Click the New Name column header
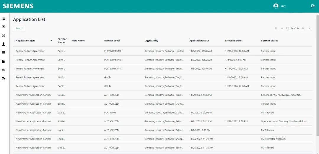 pyautogui.click(x=78, y=41)
